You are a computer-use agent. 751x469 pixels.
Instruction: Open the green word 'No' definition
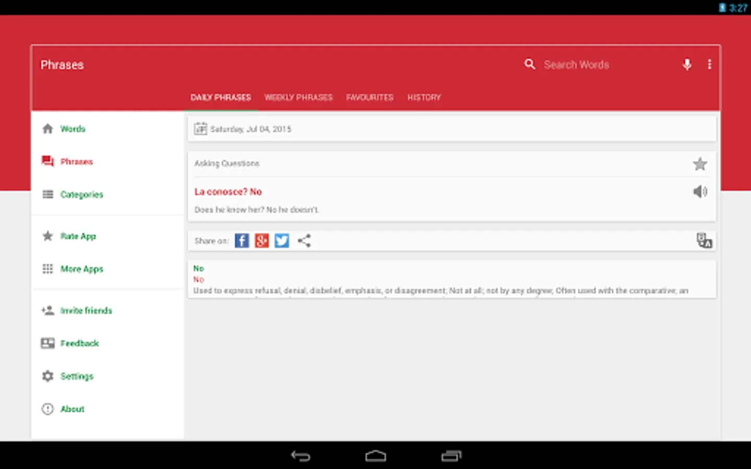(x=199, y=268)
